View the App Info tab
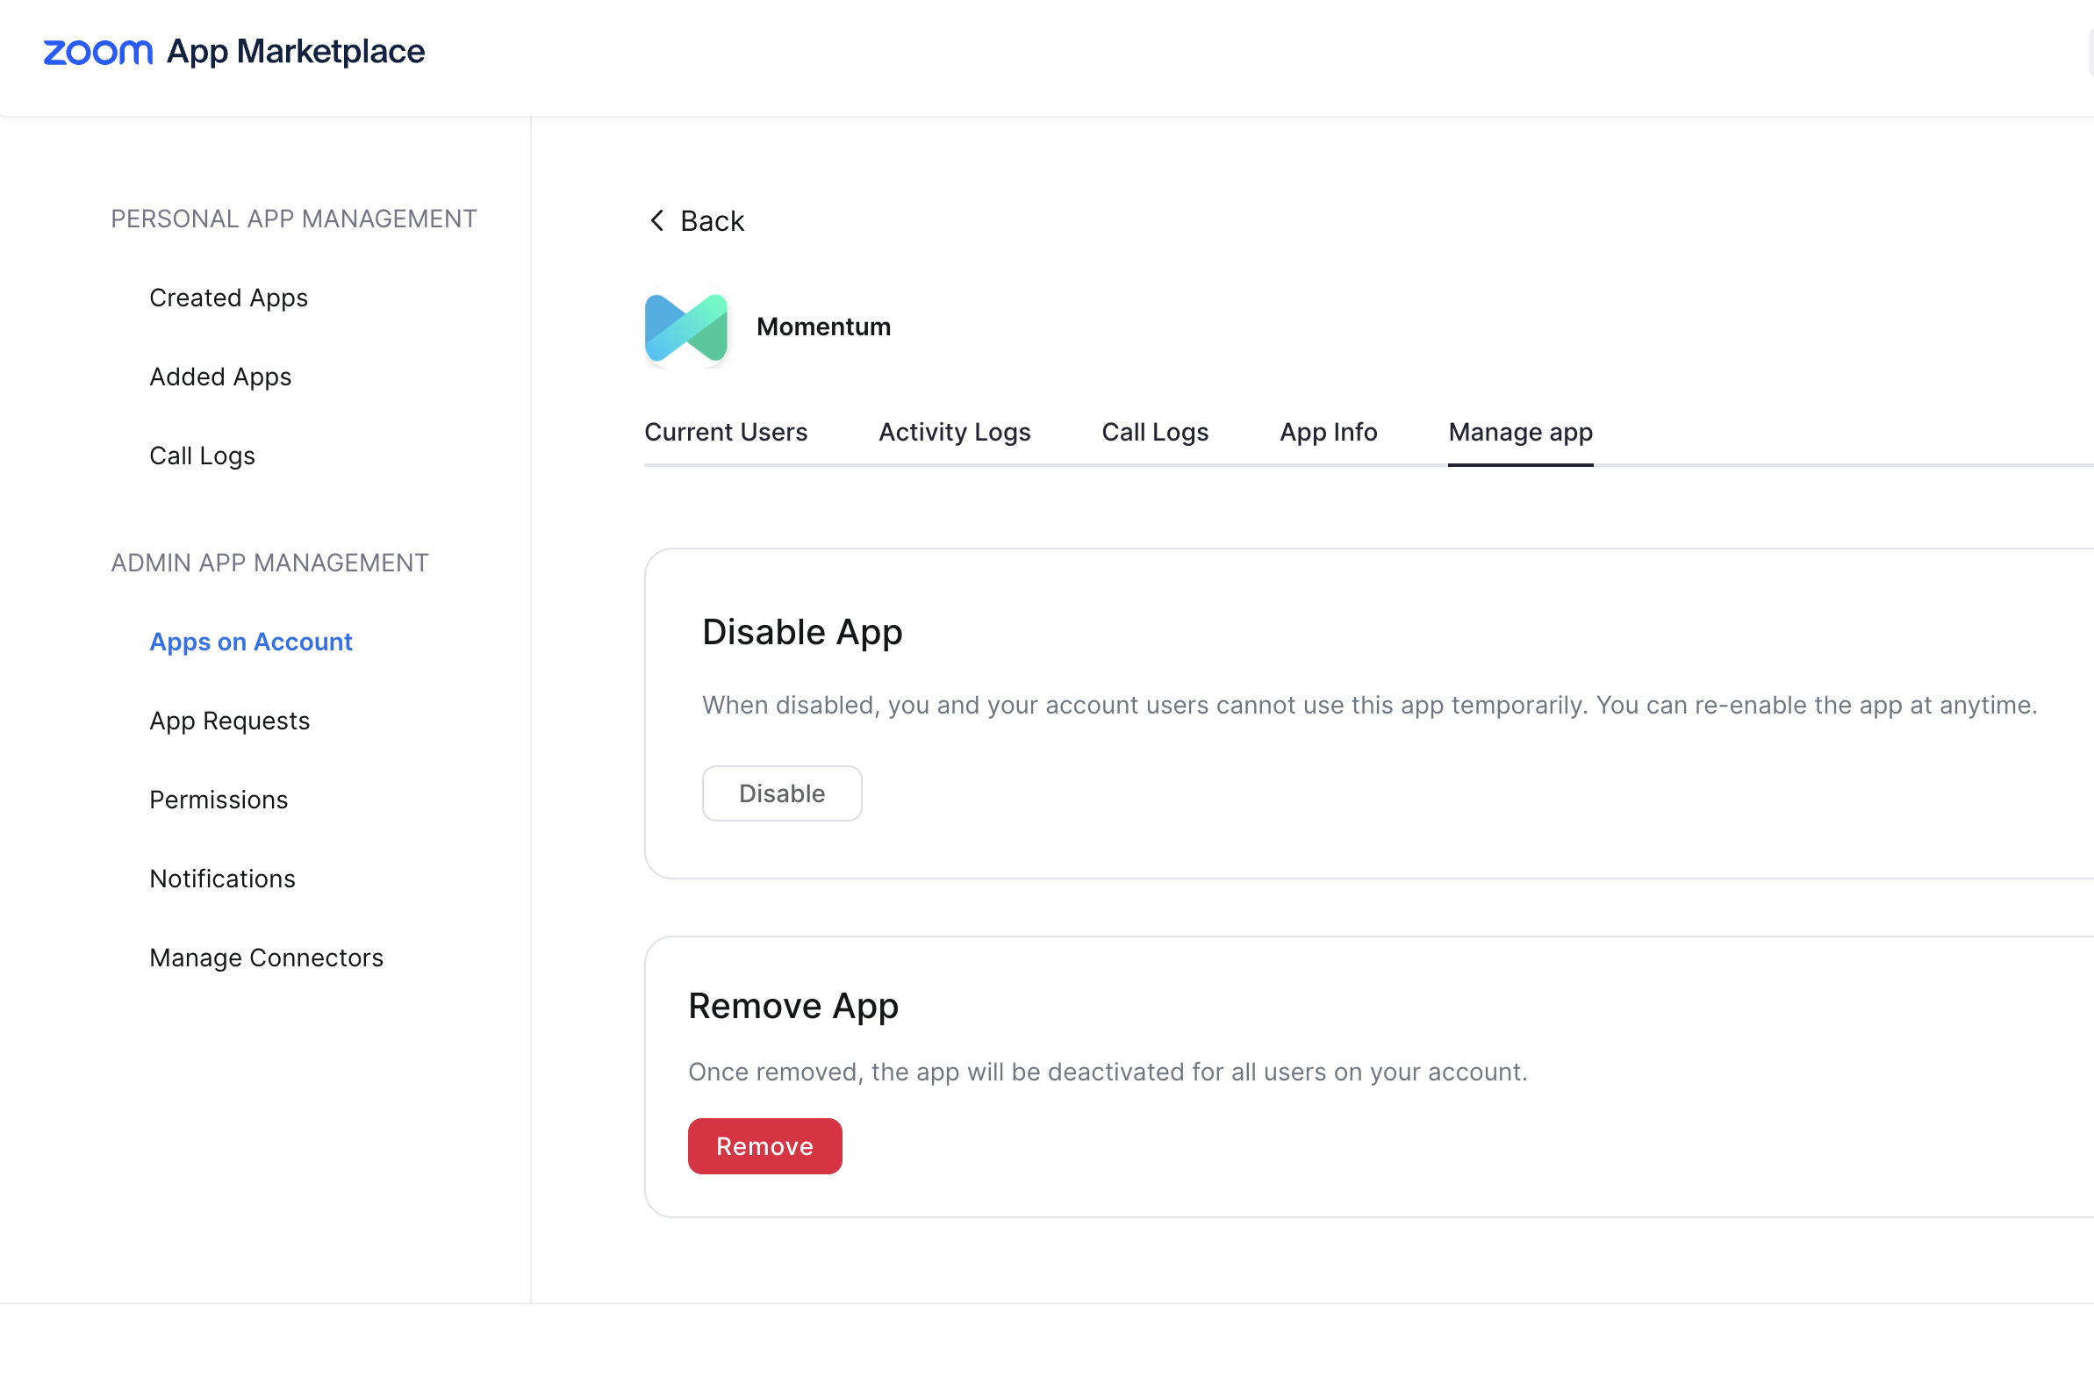The width and height of the screenshot is (2094, 1392). point(1328,433)
